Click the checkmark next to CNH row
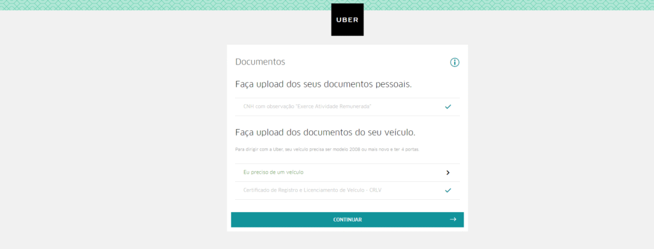 pos(448,107)
